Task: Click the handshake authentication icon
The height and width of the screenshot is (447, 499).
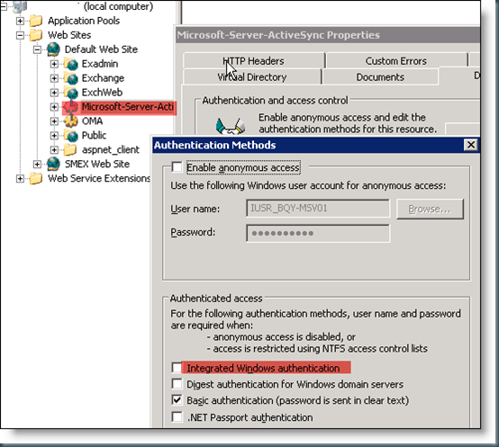Action: [x=231, y=126]
